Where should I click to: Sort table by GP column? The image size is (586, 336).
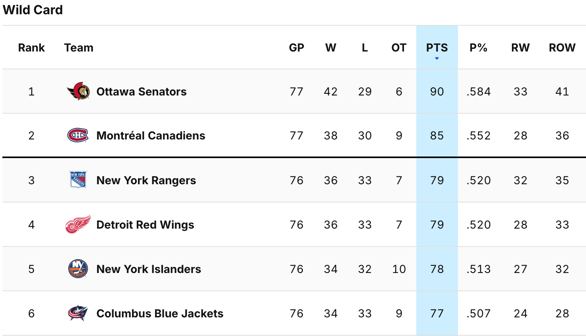[296, 48]
